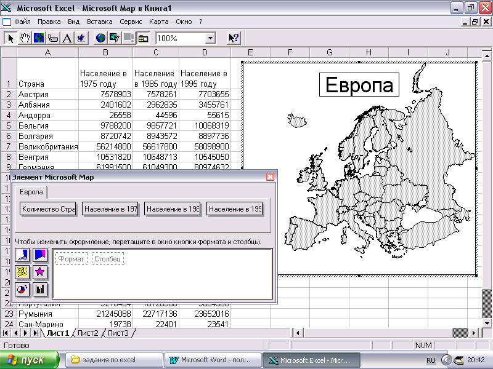Select the map labels tag tool
The image size is (493, 369).
coord(53,38)
